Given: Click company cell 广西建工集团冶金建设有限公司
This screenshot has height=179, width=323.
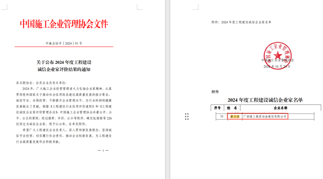Looking at the screenshot, I should point(264,117).
